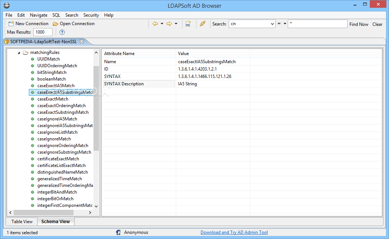
Task: Click the tree scroll left arrow
Action: pos(10,213)
